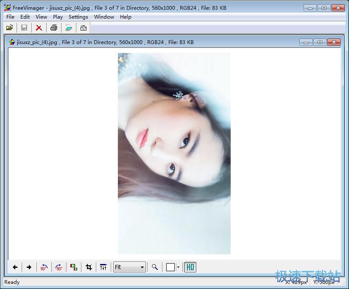Expand the background color dropdown arrow
Image resolution: width=349 pixels, height=289 pixels.
(x=178, y=267)
